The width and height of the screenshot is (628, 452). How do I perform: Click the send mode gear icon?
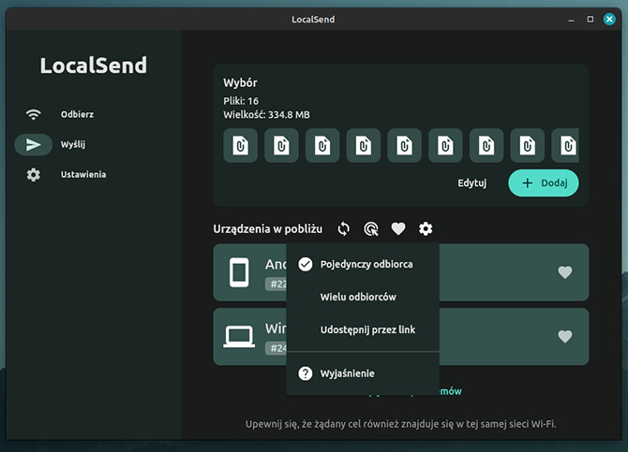(x=426, y=228)
